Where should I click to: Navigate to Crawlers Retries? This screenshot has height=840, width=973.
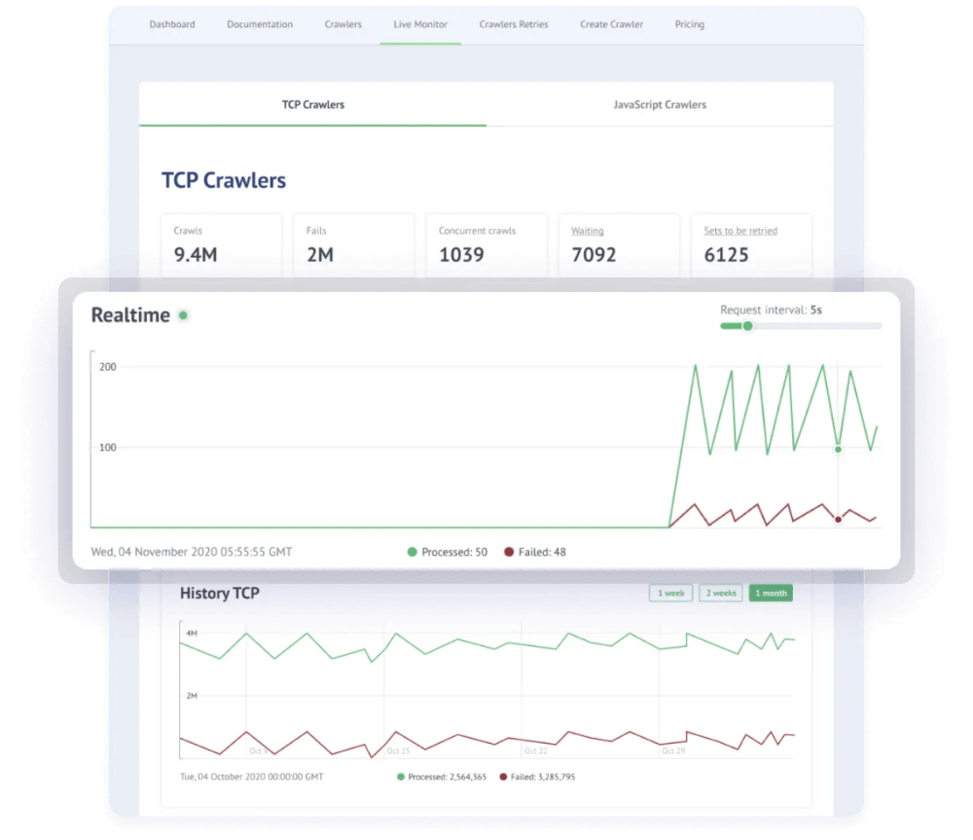(513, 24)
